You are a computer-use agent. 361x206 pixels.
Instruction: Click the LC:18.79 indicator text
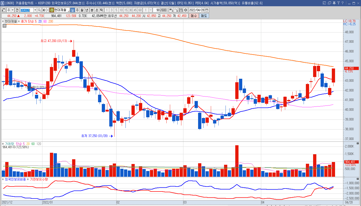(x=350, y=21)
